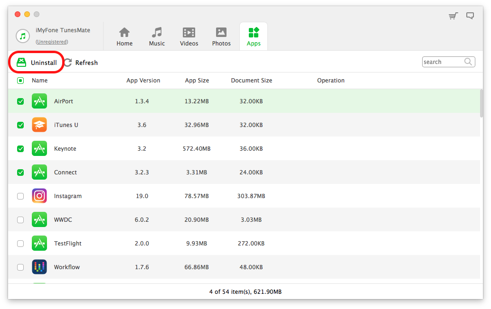
Task: Click the 572.40MB app size value
Action: (197, 149)
